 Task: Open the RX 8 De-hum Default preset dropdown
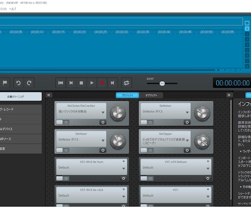tap(123, 168)
